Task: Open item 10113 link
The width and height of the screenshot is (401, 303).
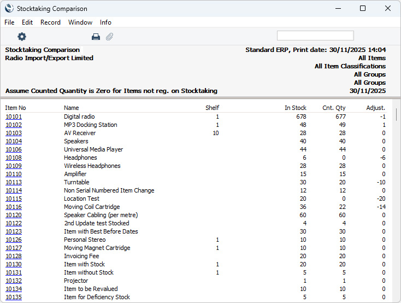Action: coord(14,182)
